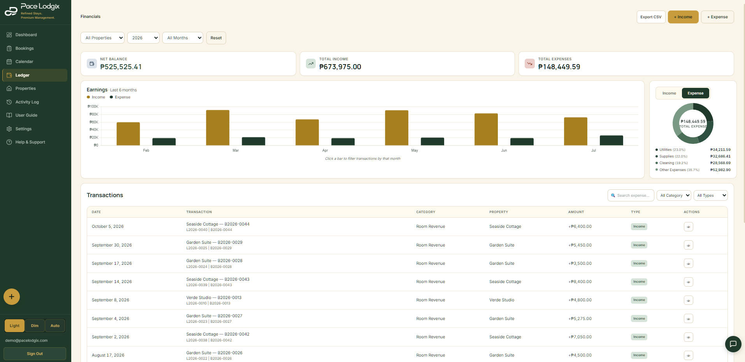The width and height of the screenshot is (745, 362).
Task: Click the Ledger wallet icon
Action: point(9,75)
